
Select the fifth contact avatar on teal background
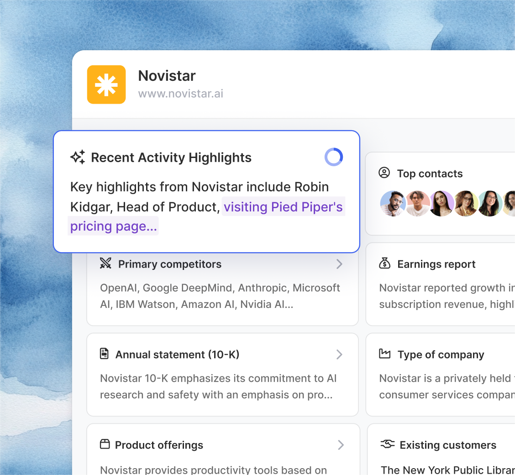click(x=490, y=203)
